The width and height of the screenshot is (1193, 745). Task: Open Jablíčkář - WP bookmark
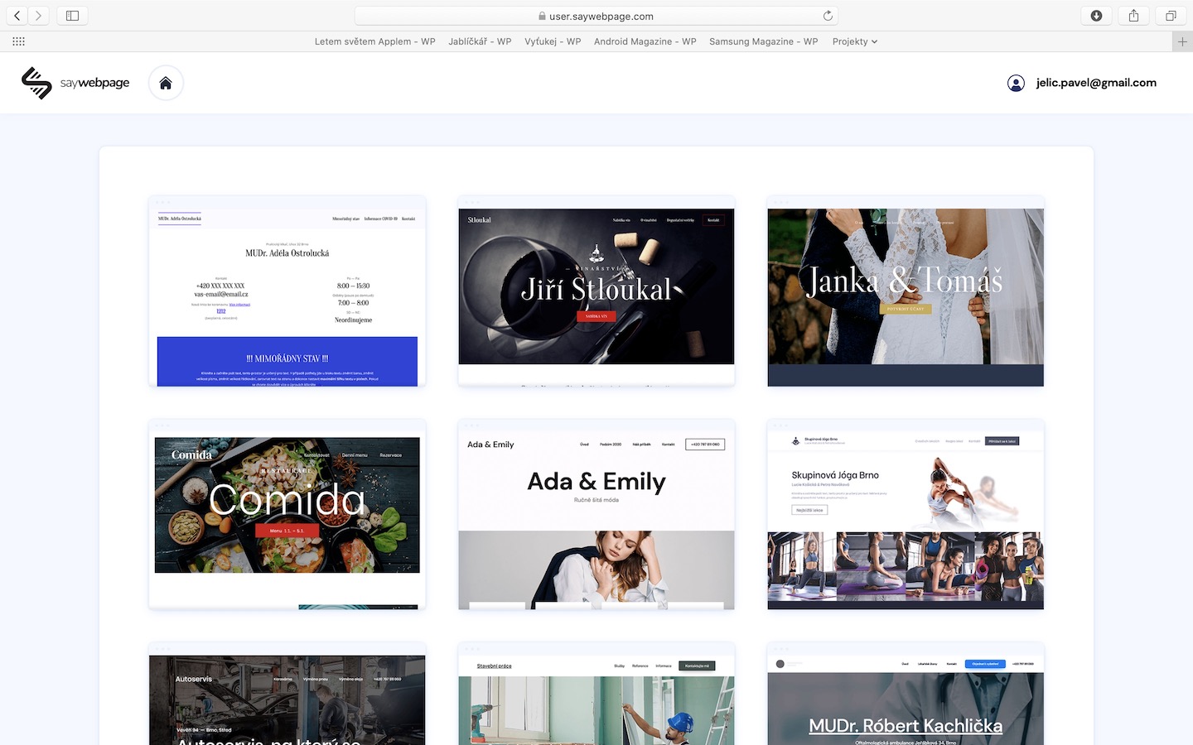click(480, 41)
